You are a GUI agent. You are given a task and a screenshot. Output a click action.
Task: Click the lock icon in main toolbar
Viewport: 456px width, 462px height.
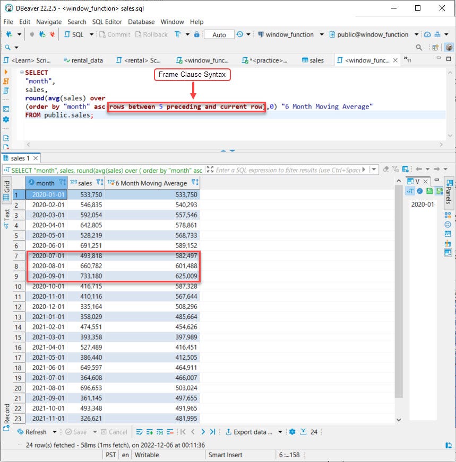pos(196,34)
